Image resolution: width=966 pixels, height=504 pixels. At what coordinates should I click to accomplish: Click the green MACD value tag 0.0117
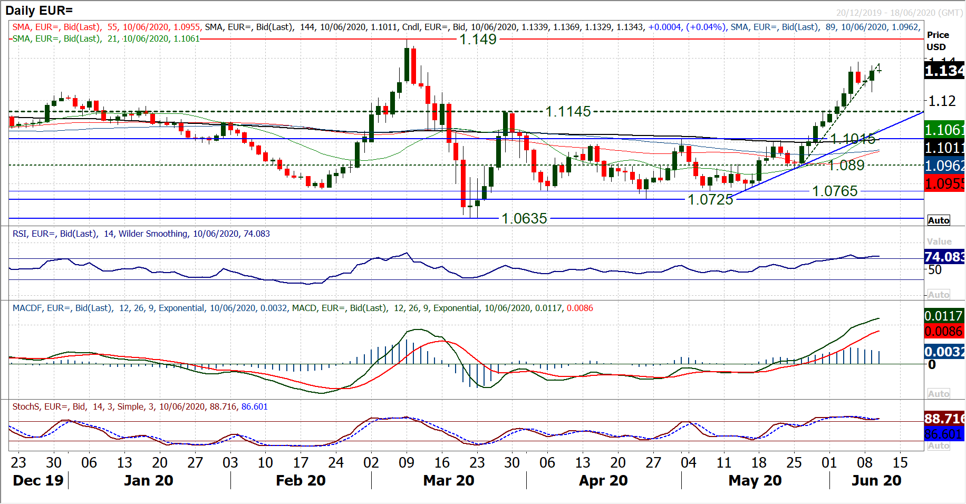click(943, 316)
